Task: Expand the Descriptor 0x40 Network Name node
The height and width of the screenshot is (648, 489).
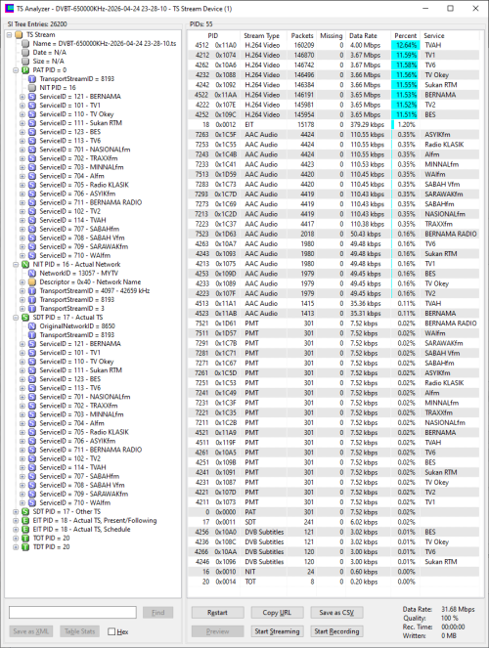Action: (x=22, y=282)
